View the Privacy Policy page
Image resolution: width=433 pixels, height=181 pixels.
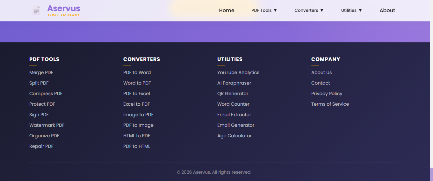pos(327,94)
